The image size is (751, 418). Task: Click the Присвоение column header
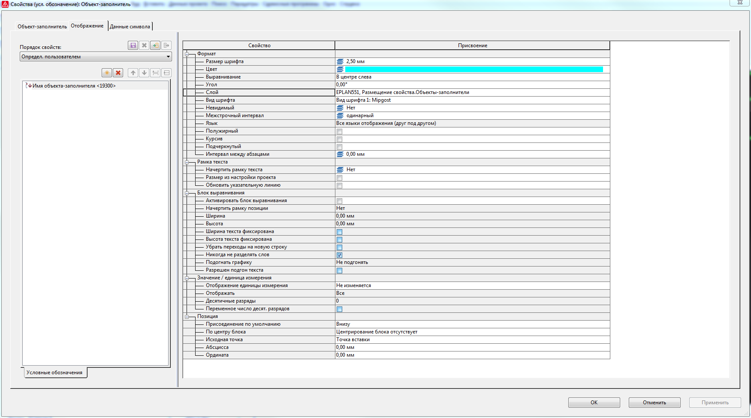click(x=472, y=45)
